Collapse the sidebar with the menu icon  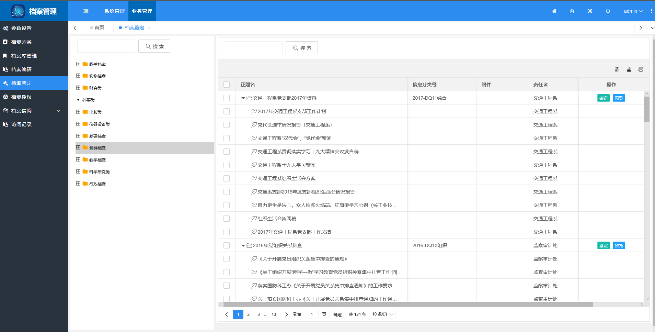click(x=85, y=11)
